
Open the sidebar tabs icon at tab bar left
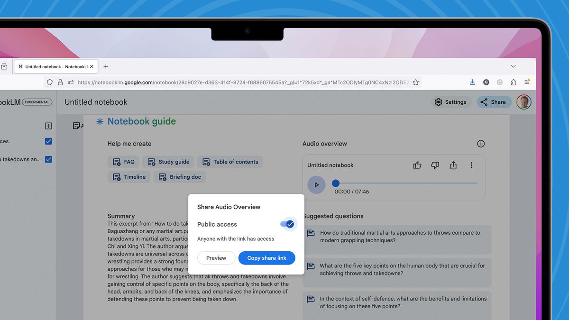click(4, 66)
